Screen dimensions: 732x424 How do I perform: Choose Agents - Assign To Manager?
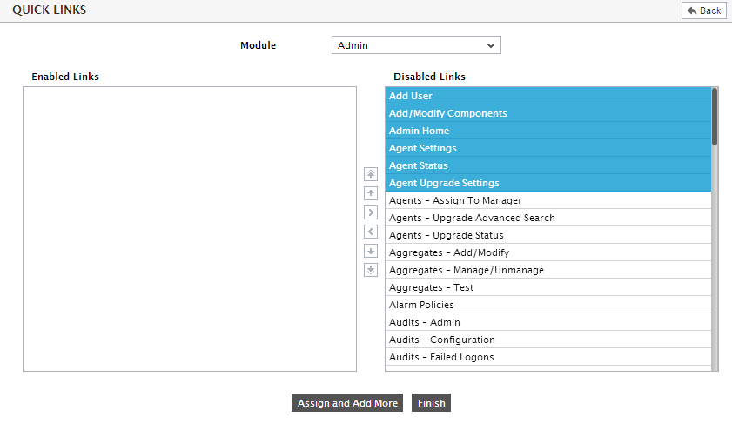pos(548,200)
